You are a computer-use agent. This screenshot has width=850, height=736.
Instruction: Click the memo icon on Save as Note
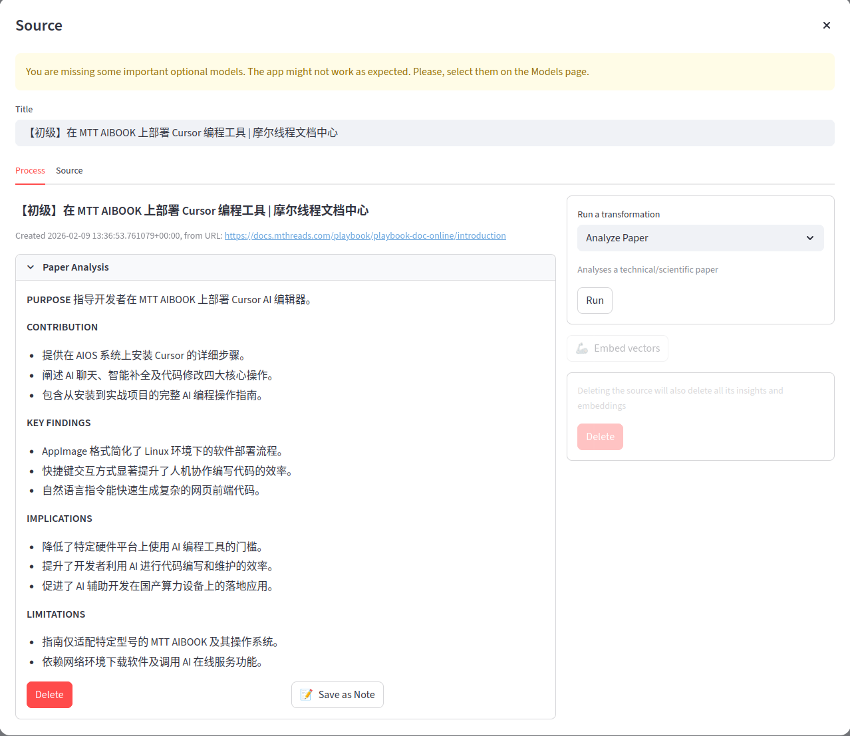click(x=307, y=695)
